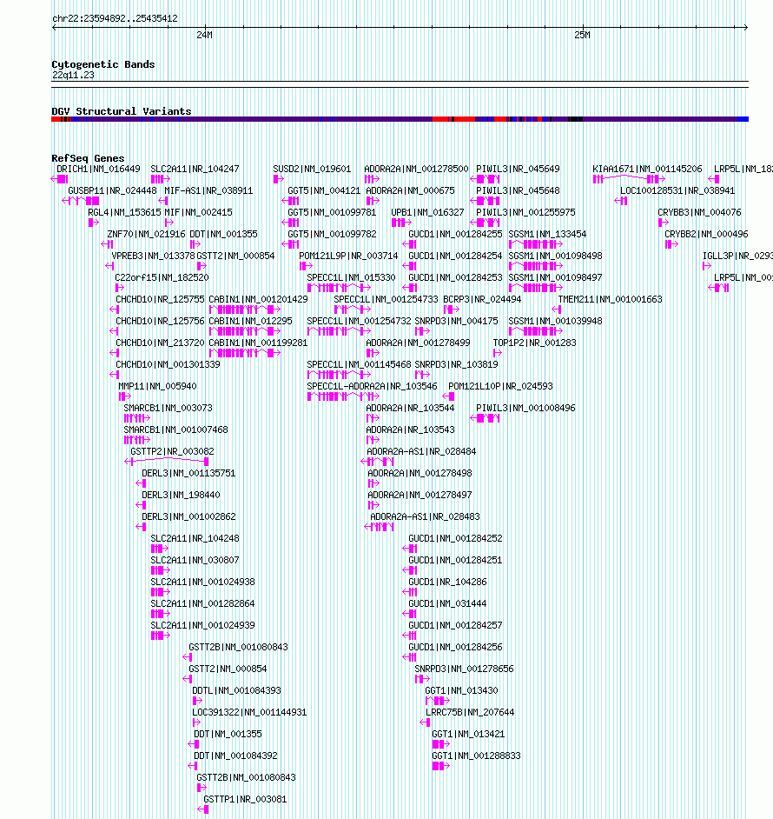773x819 pixels.
Task: Open the DRICH1|NM_016449 gene label
Action: [x=98, y=170]
